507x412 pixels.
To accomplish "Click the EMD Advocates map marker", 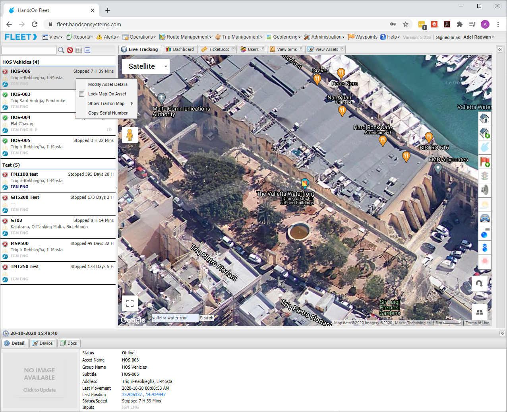I will (438, 169).
